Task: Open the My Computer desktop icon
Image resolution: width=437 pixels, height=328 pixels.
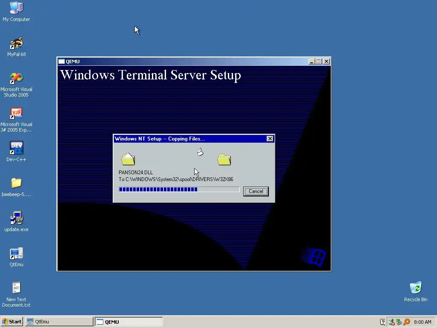Action: (16, 11)
